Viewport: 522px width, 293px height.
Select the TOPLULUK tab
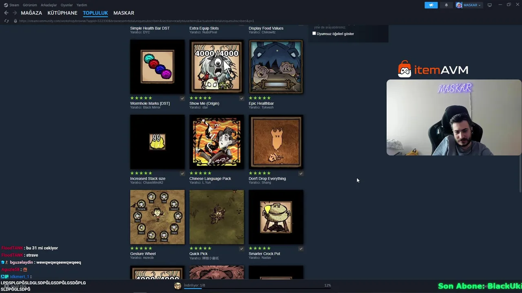tap(95, 13)
